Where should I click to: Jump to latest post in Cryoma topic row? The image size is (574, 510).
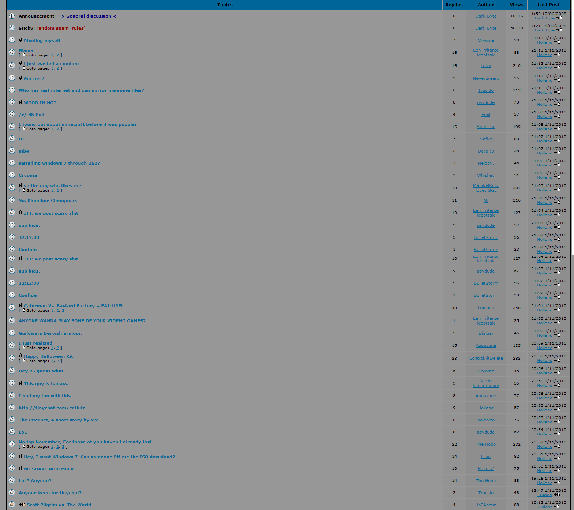tap(557, 177)
